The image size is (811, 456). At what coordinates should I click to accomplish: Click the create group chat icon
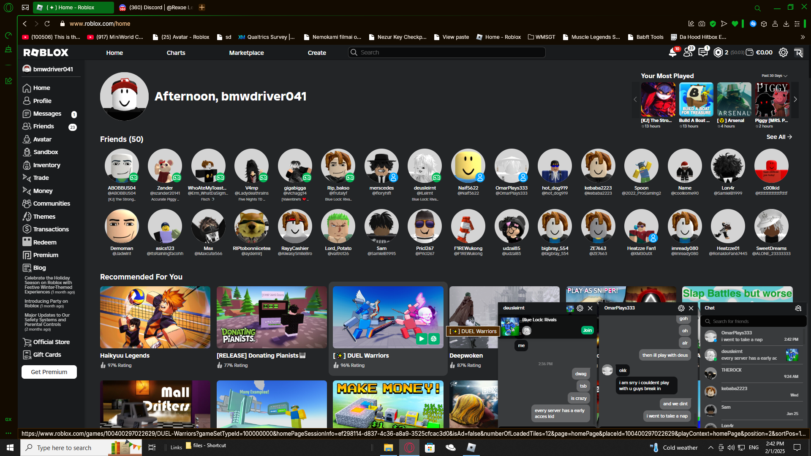[798, 308]
